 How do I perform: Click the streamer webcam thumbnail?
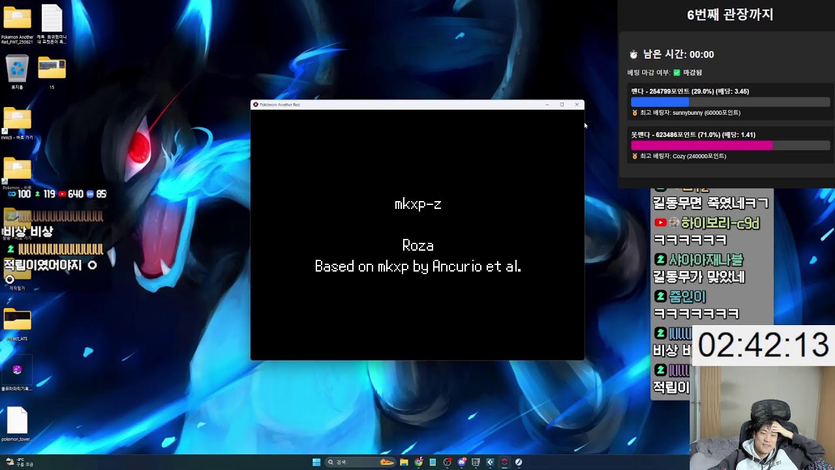pyautogui.click(x=762, y=418)
